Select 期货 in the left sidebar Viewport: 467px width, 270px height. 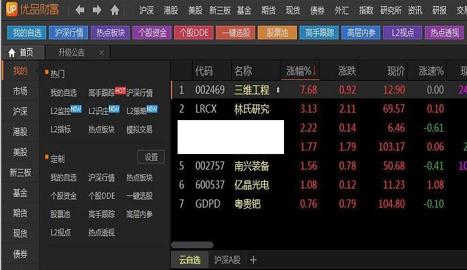(x=20, y=213)
